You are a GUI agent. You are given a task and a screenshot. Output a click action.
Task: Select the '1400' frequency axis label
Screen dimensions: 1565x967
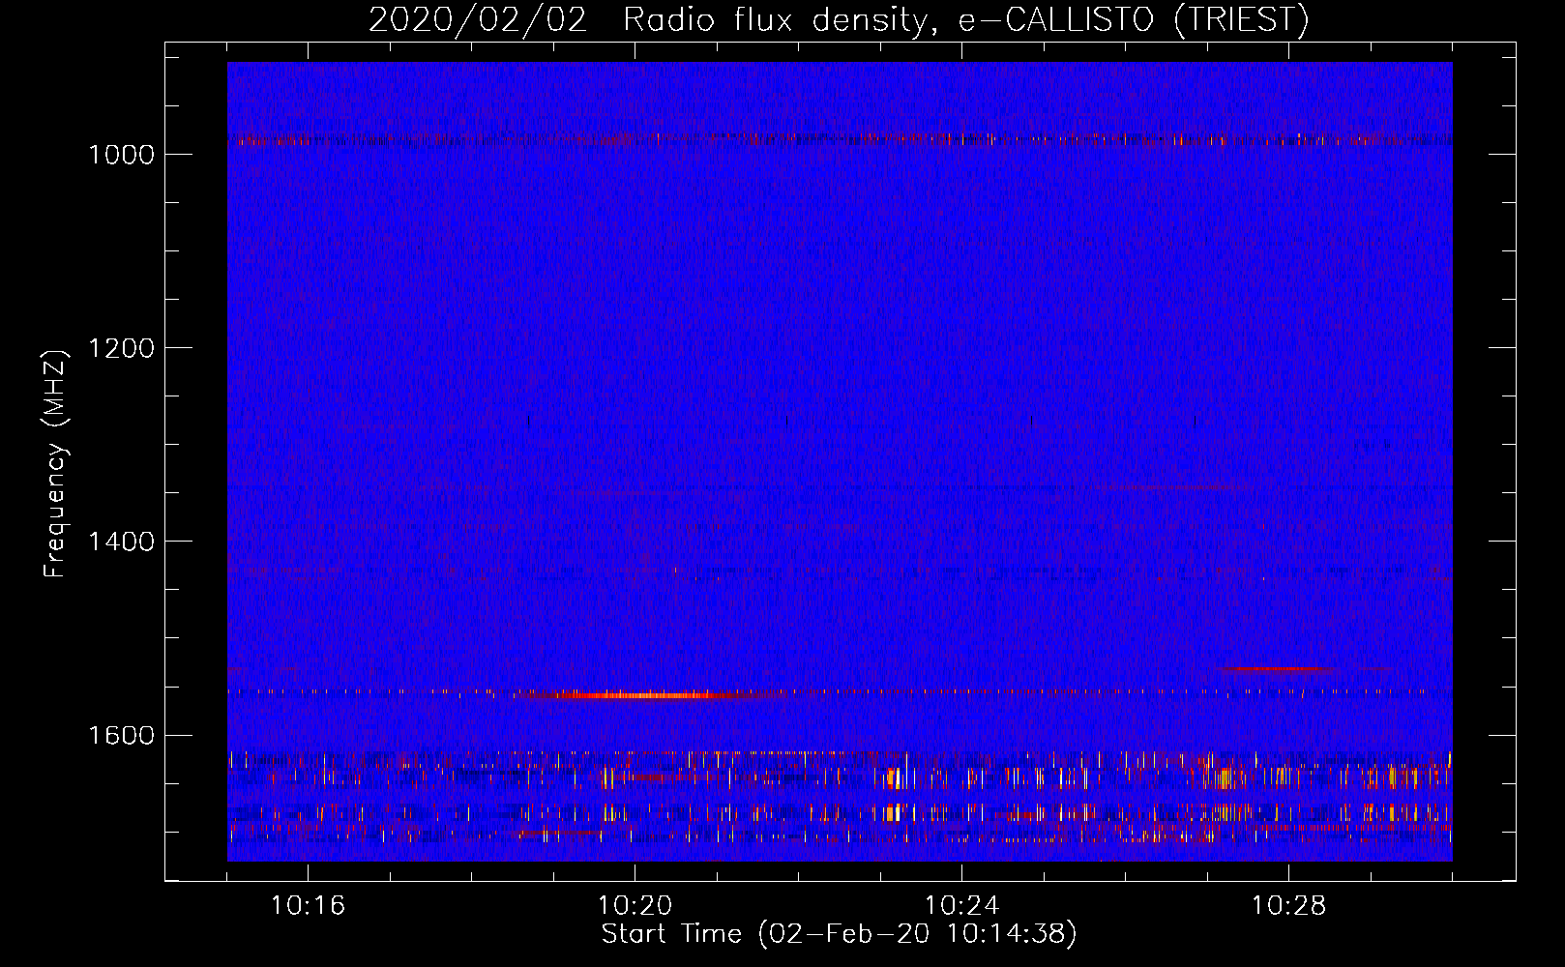pyautogui.click(x=121, y=542)
